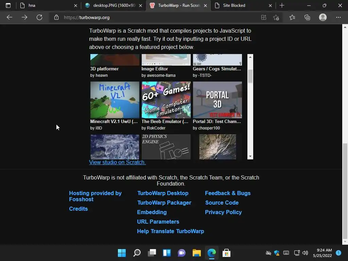Viewport: 348px width, 261px height.
Task: Add this page to favorites star icon
Action: click(x=276, y=17)
